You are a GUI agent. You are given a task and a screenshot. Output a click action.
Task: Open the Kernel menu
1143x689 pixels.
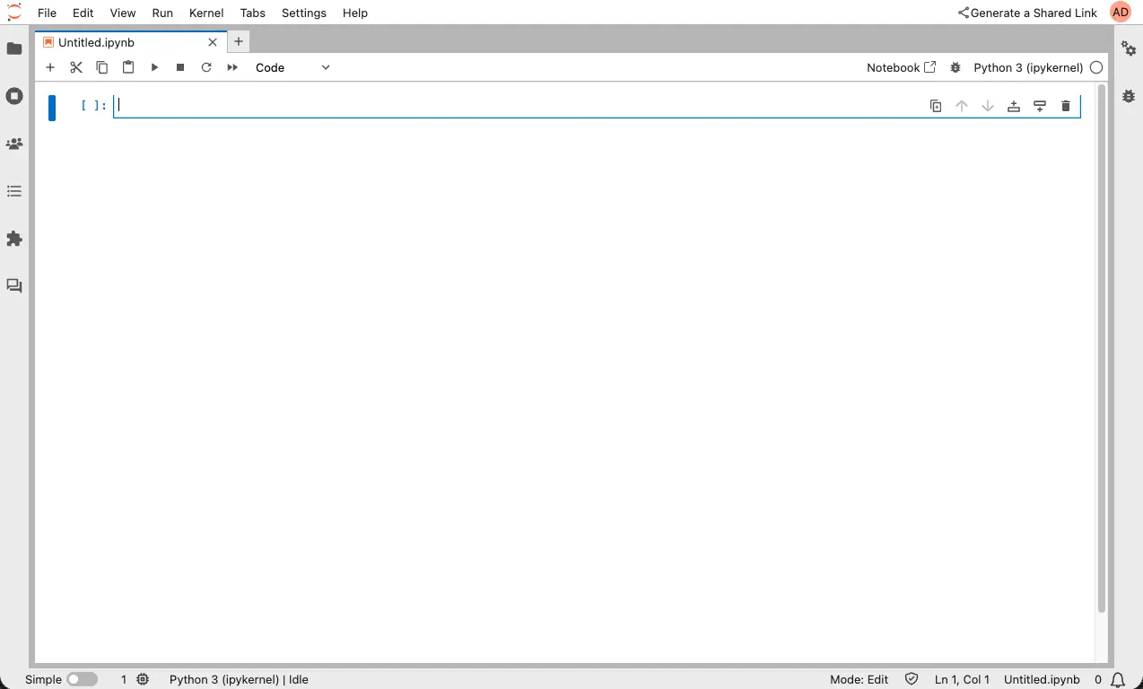point(205,13)
